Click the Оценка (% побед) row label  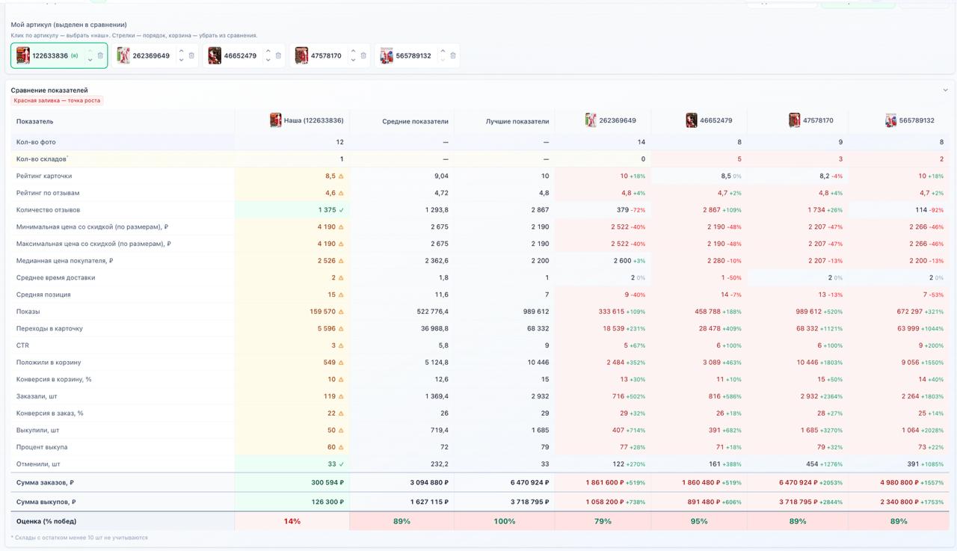tap(46, 521)
